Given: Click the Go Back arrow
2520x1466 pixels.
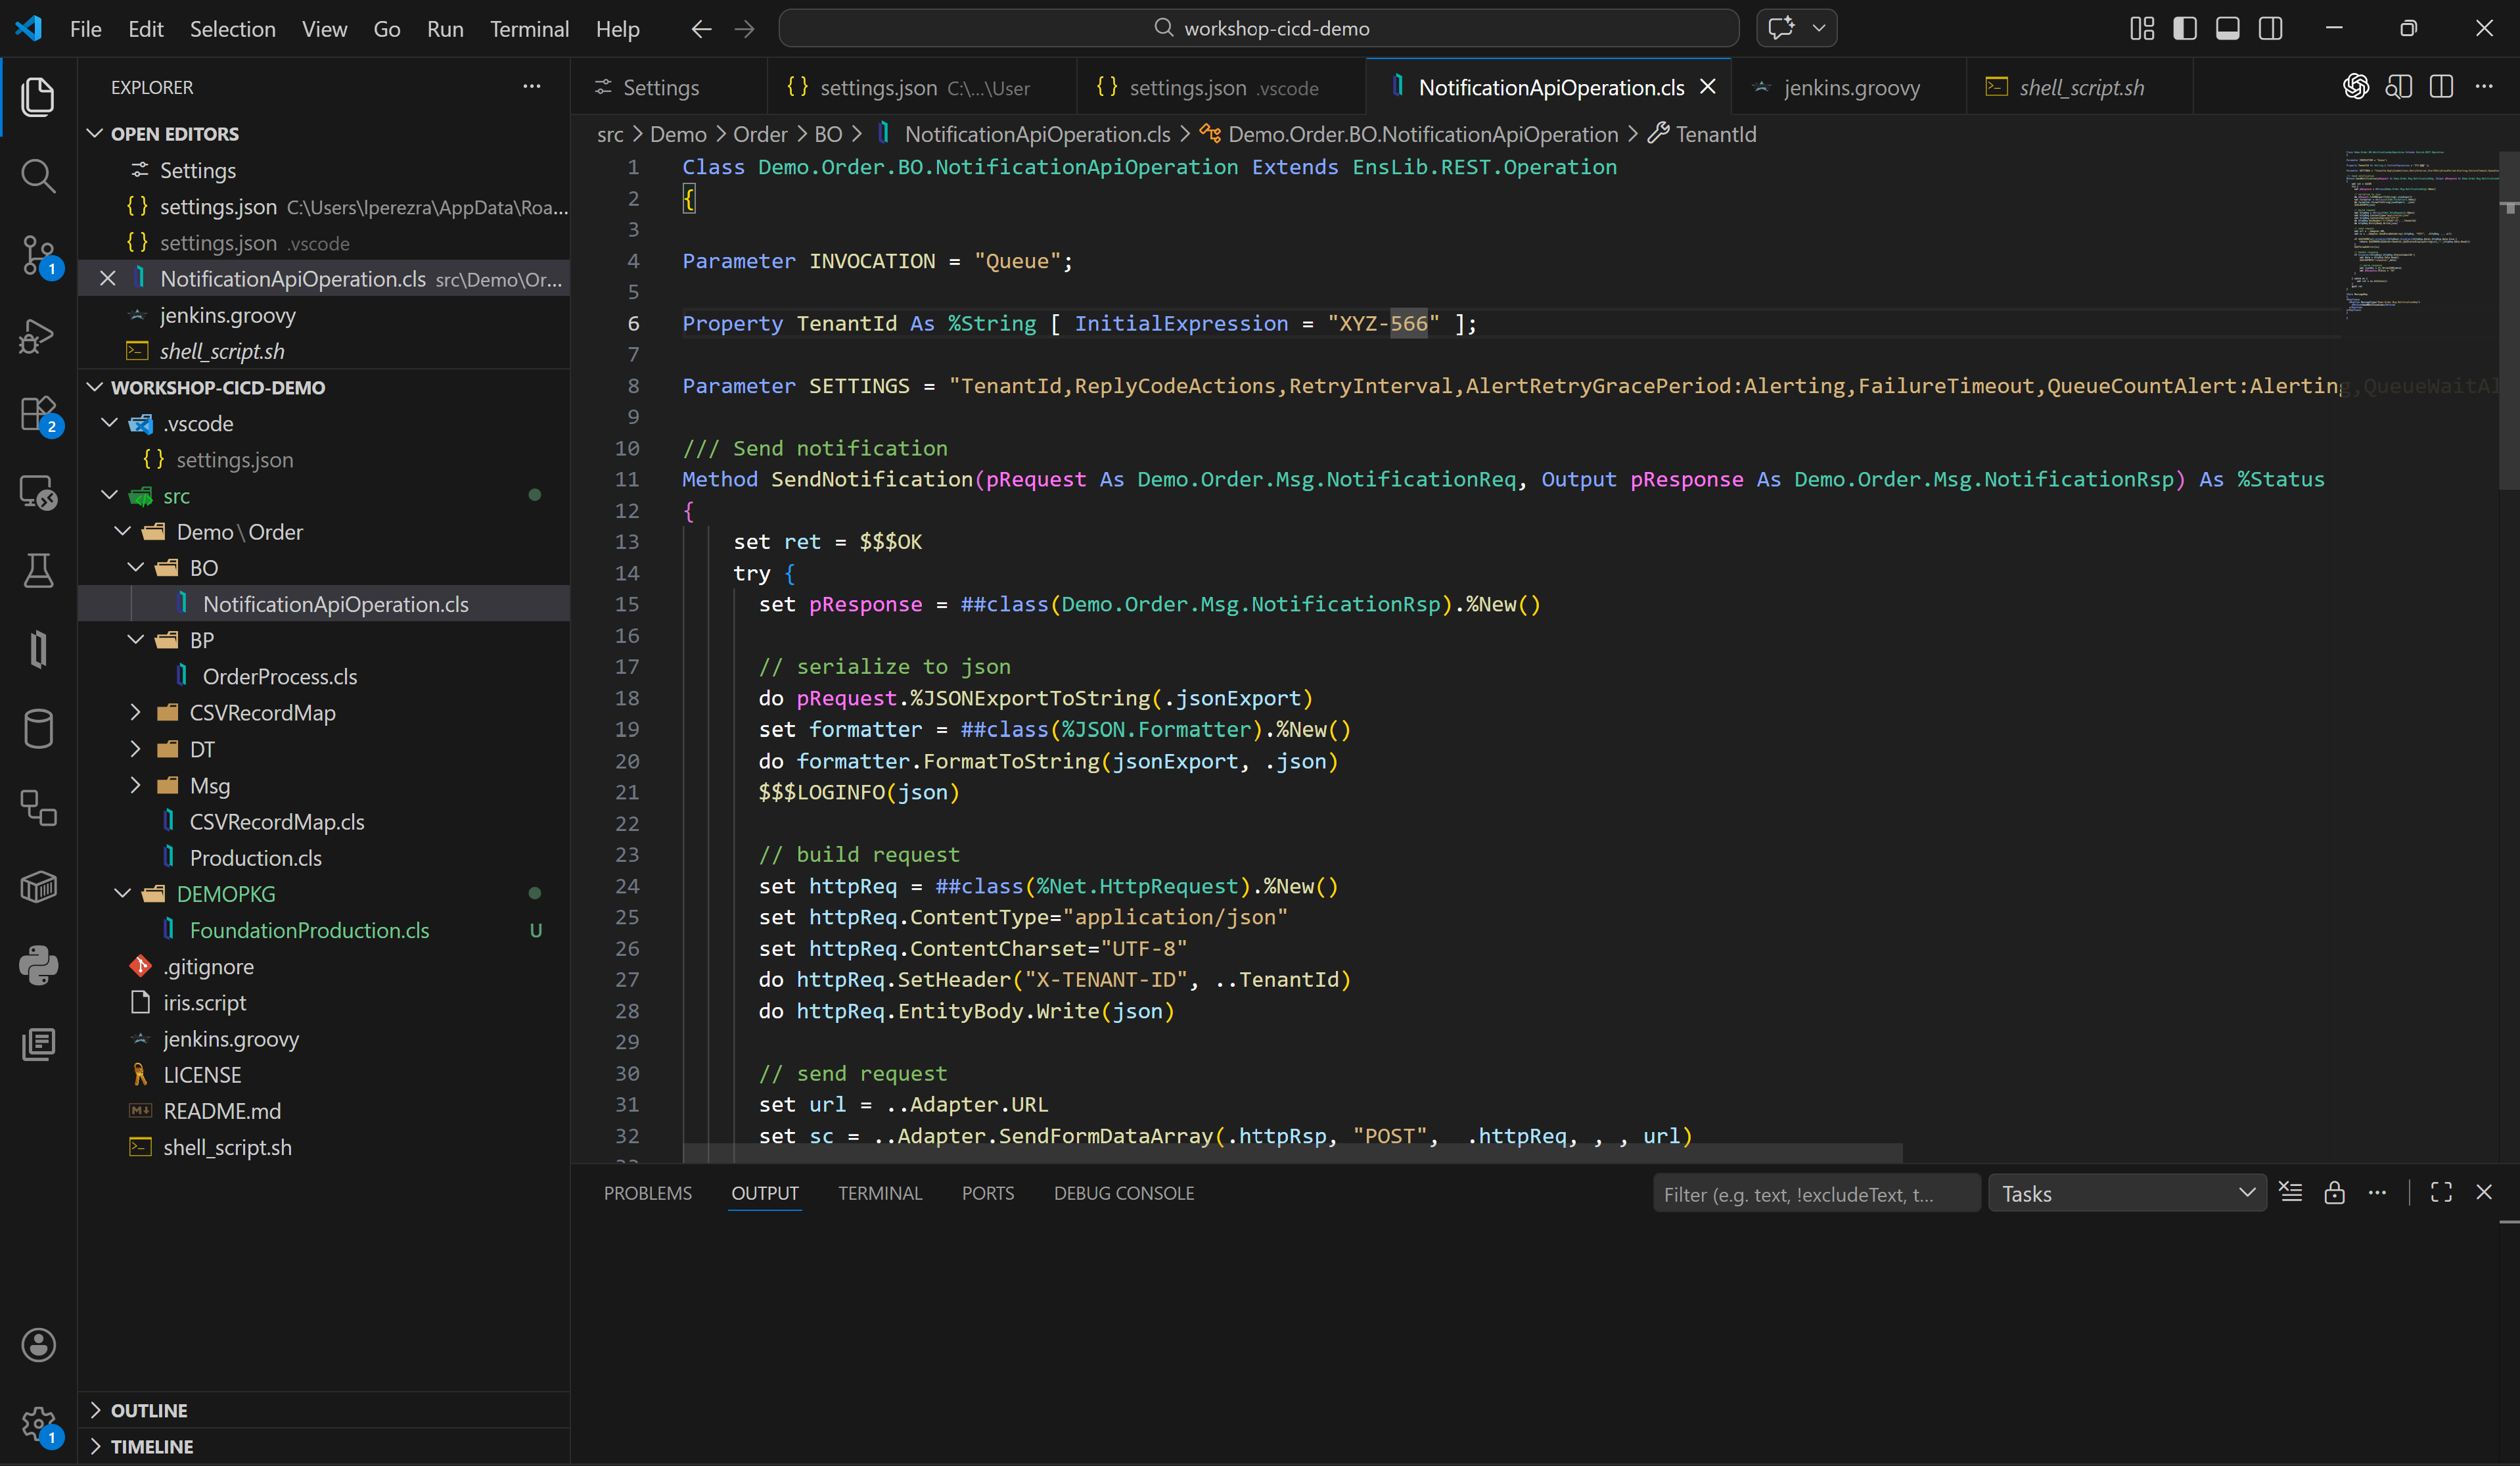Looking at the screenshot, I should tap(701, 29).
